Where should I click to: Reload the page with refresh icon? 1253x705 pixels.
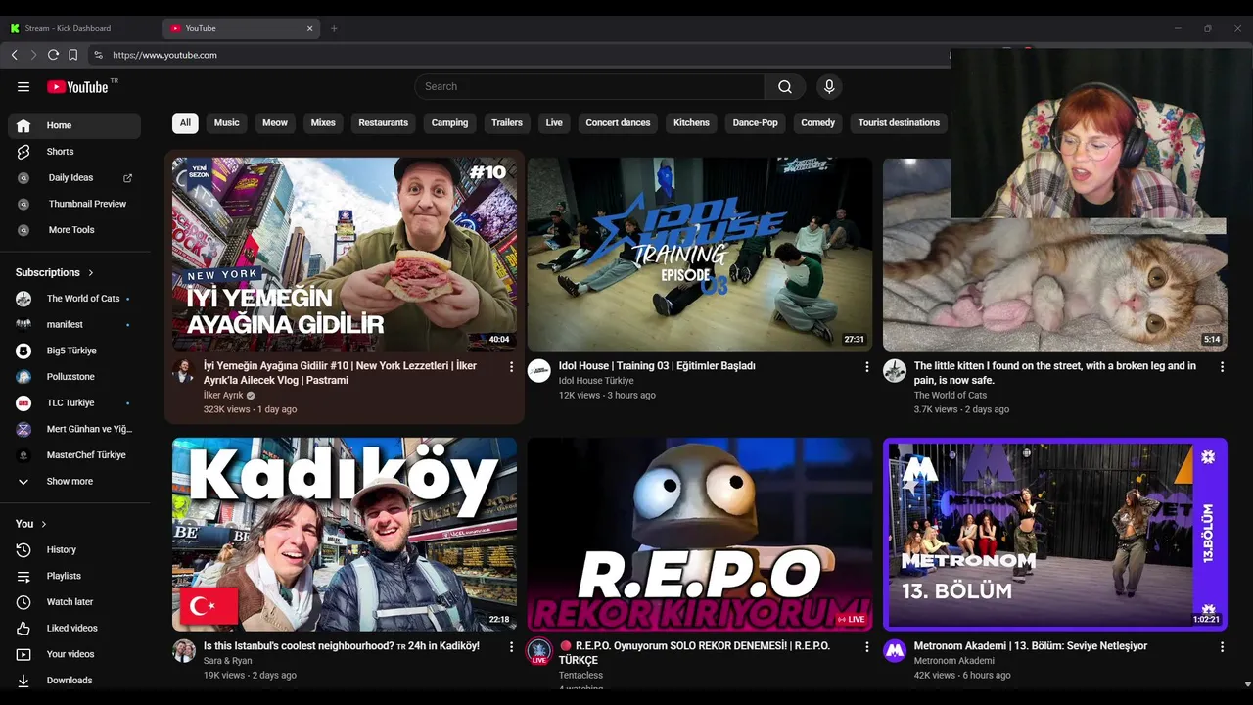53,55
